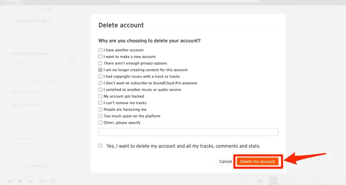Uncheck "I am no longer creating content"

pyautogui.click(x=100, y=70)
